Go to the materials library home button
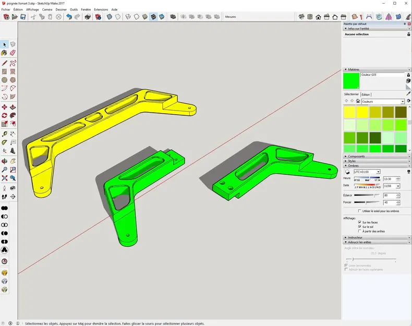412x326 pixels. tap(358, 101)
